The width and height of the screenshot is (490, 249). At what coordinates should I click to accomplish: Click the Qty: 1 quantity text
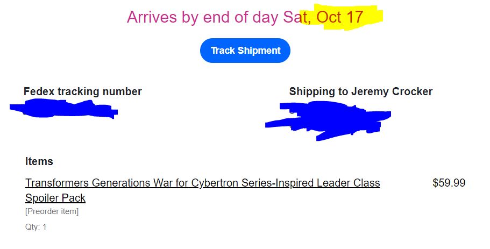[x=35, y=227]
